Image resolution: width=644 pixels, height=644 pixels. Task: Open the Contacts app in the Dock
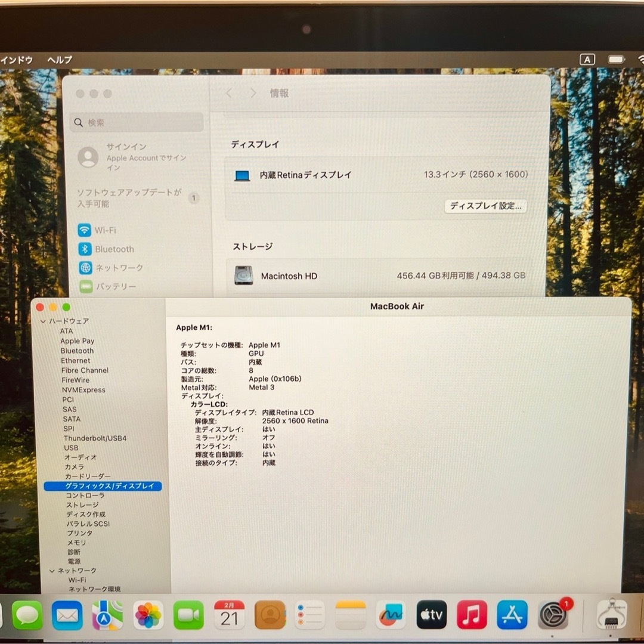click(x=270, y=615)
